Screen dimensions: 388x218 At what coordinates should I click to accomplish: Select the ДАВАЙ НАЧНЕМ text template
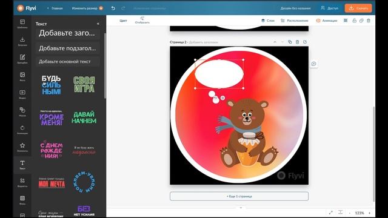coord(84,117)
